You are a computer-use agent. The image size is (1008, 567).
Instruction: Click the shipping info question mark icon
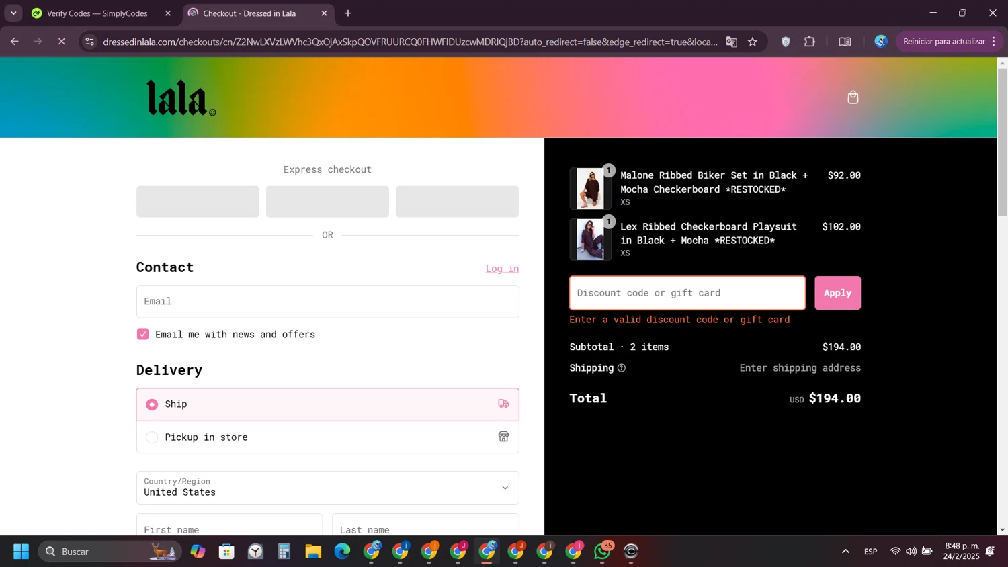tap(622, 368)
